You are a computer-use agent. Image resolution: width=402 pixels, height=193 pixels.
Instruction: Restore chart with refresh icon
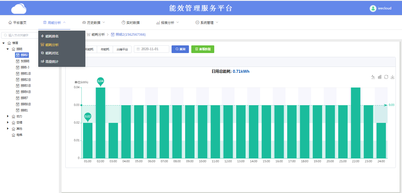point(386,77)
